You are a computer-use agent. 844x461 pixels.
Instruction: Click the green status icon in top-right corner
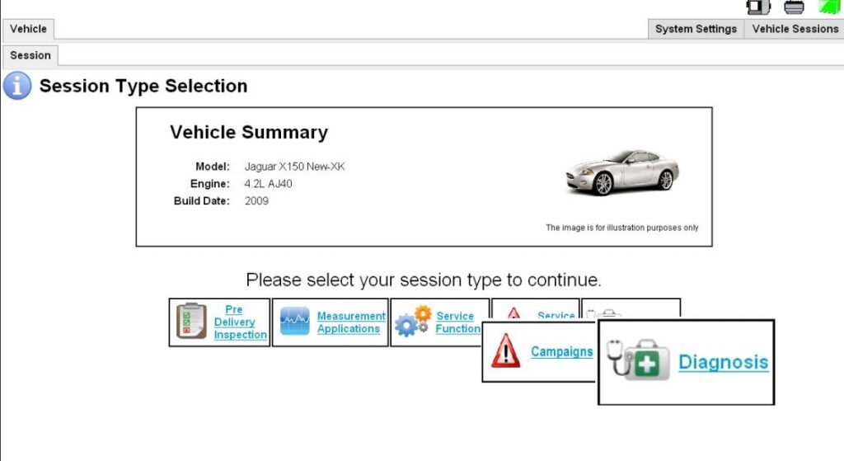click(x=828, y=7)
